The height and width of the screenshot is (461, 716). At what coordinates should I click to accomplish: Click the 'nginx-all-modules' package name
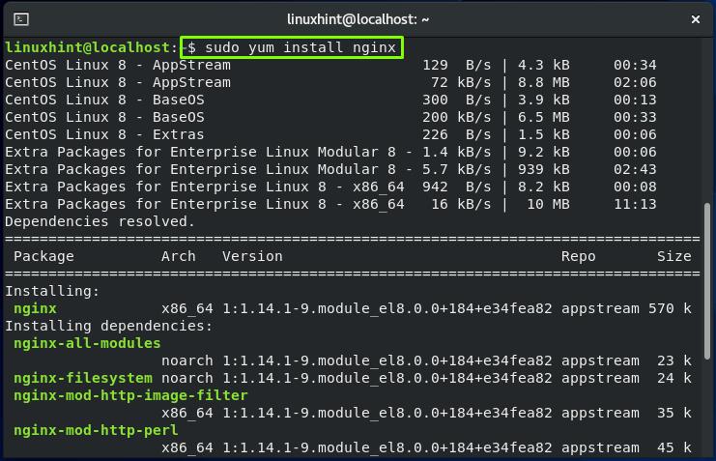(87, 343)
